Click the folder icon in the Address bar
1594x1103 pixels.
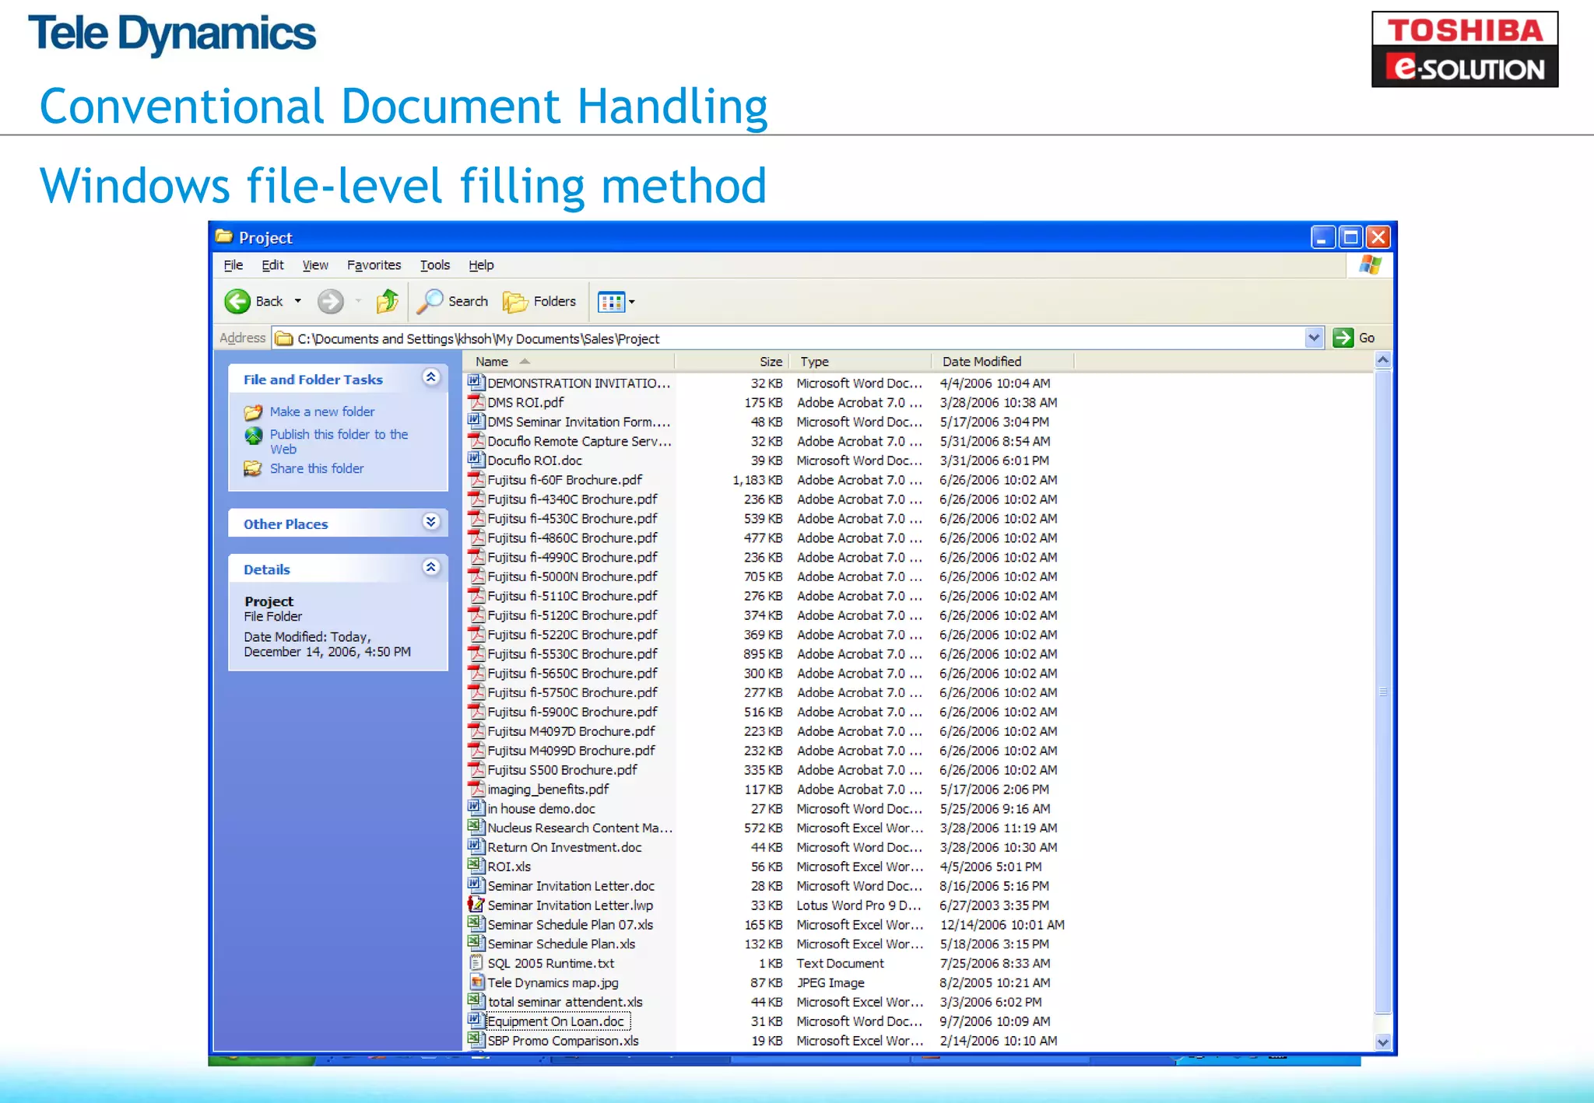pos(284,338)
